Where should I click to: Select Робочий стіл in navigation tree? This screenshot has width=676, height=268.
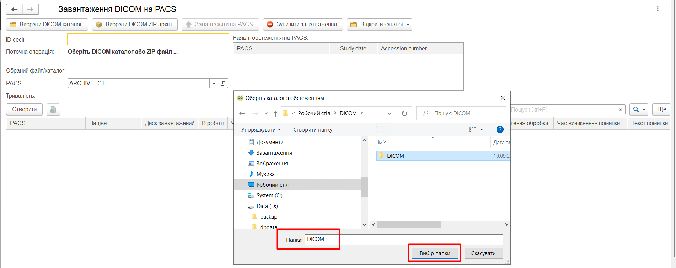272,185
